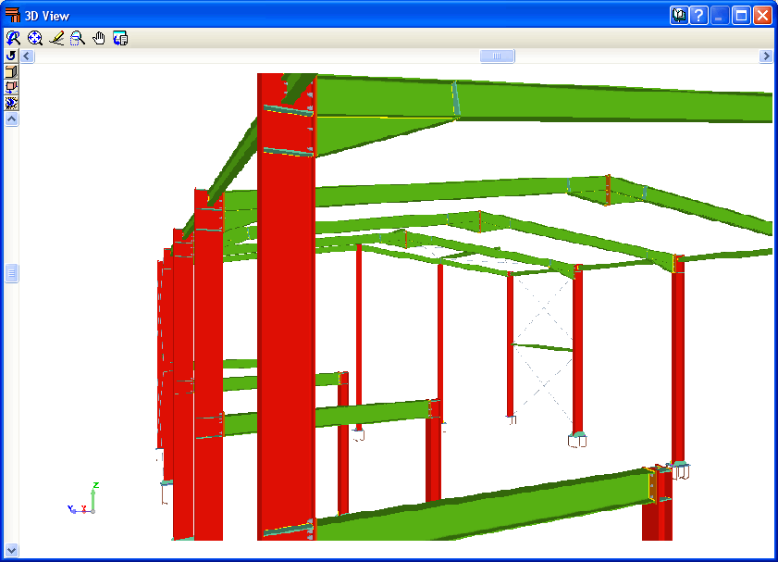Activate the pan hand tool
Image resolution: width=778 pixels, height=562 pixels.
pos(99,38)
